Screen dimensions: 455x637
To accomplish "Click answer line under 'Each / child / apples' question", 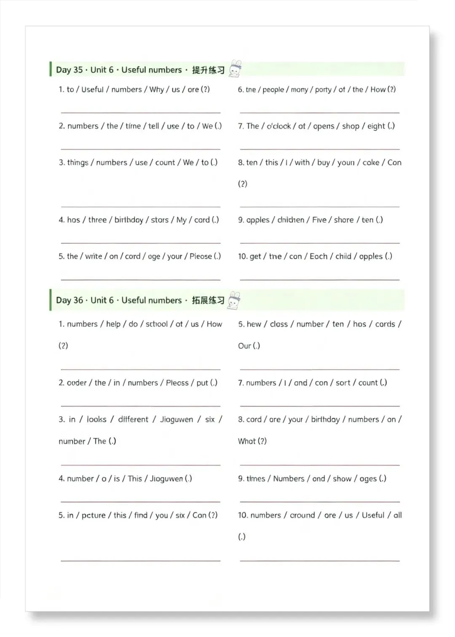I will coord(320,280).
